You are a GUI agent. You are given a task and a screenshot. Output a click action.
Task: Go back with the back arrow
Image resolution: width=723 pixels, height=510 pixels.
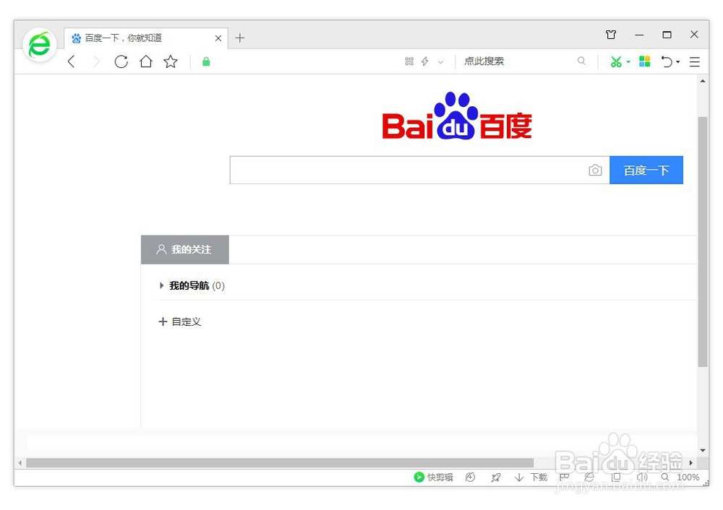point(71,61)
